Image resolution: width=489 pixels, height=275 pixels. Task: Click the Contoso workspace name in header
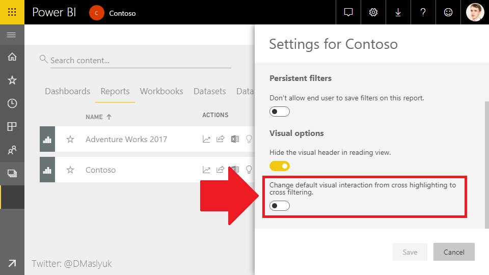point(122,13)
